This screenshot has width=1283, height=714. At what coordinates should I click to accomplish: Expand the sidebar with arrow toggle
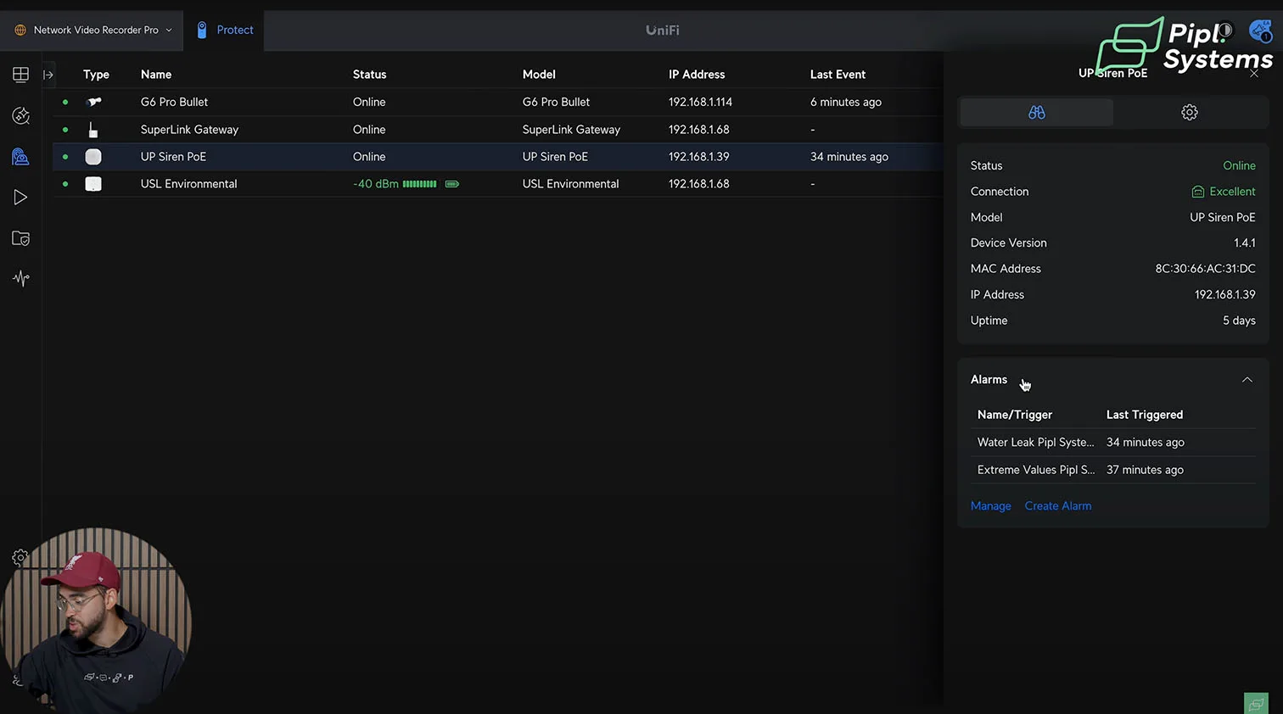[48, 75]
